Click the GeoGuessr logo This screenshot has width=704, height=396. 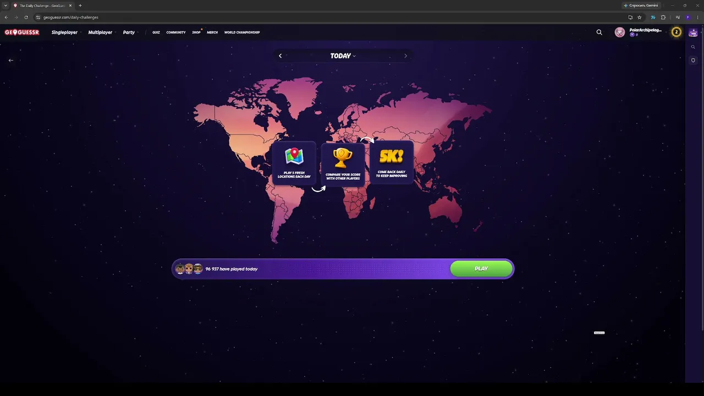tap(22, 32)
